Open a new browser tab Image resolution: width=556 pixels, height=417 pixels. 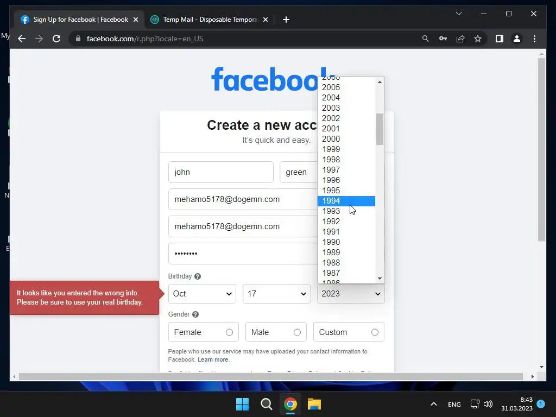(286, 20)
